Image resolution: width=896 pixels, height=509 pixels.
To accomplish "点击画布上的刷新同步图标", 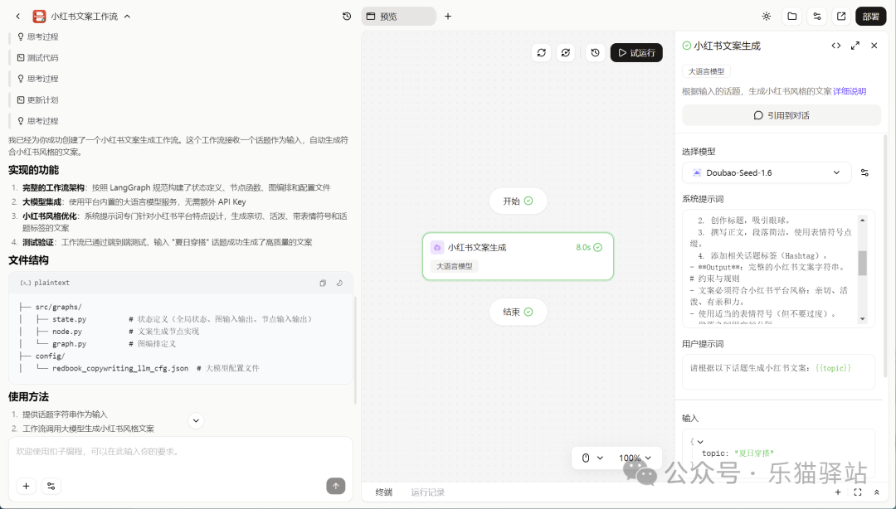I will point(542,51).
